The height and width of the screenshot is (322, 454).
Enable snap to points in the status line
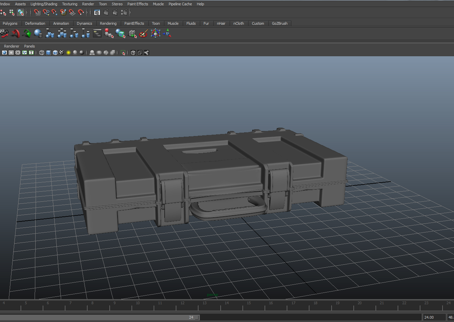click(54, 12)
